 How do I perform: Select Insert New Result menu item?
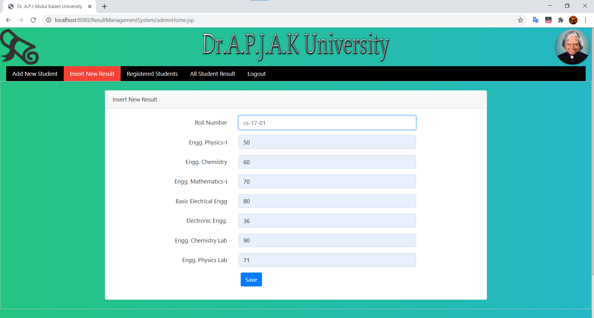tap(92, 74)
